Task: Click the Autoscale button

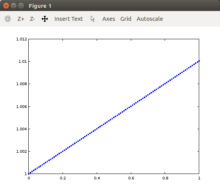Action: coord(150,19)
